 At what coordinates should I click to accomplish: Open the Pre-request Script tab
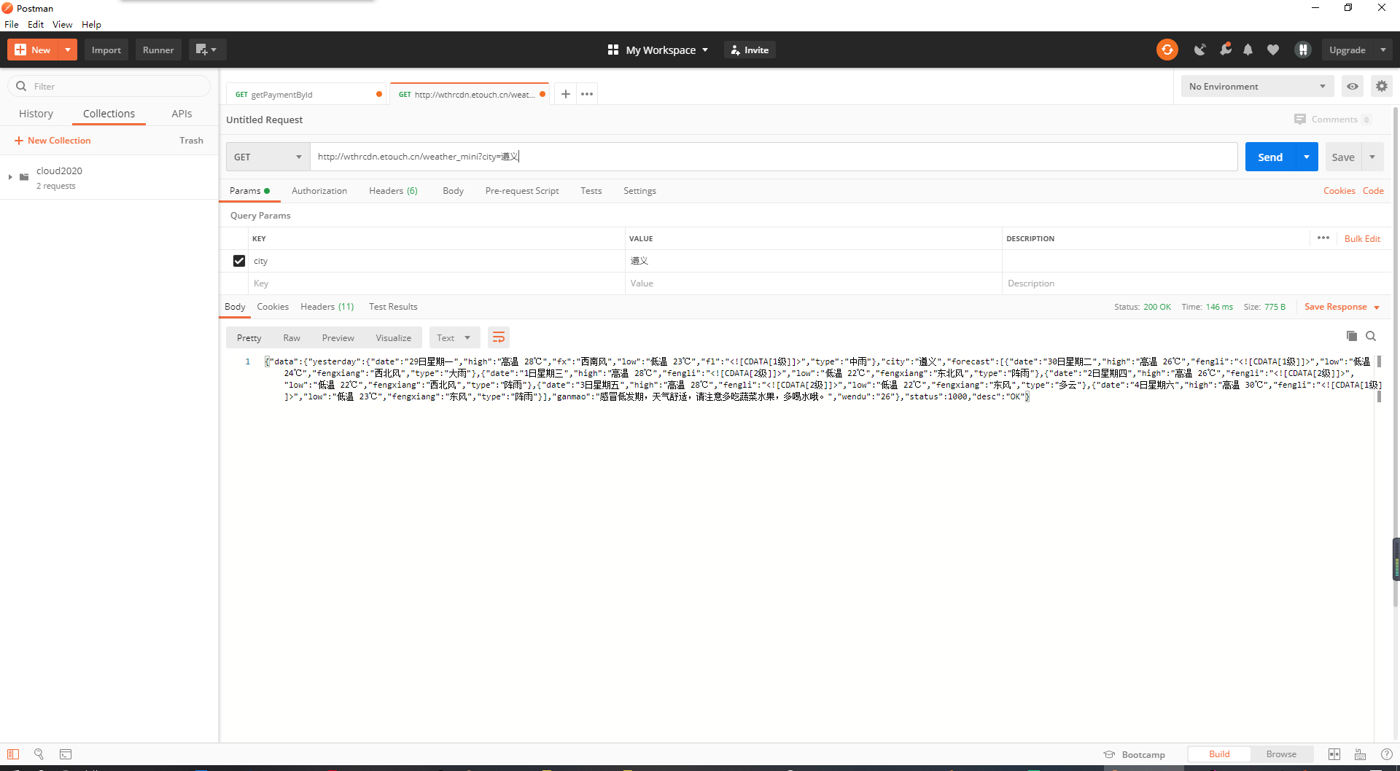(x=522, y=190)
